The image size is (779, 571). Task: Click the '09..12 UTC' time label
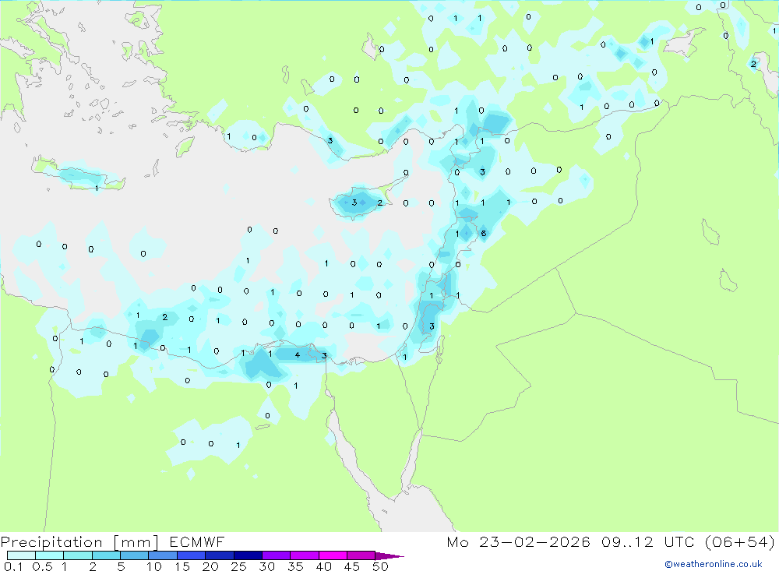[x=648, y=542]
